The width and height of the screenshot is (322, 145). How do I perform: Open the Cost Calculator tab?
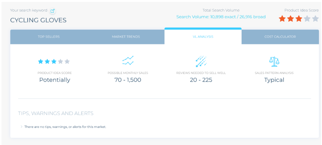click(x=280, y=37)
